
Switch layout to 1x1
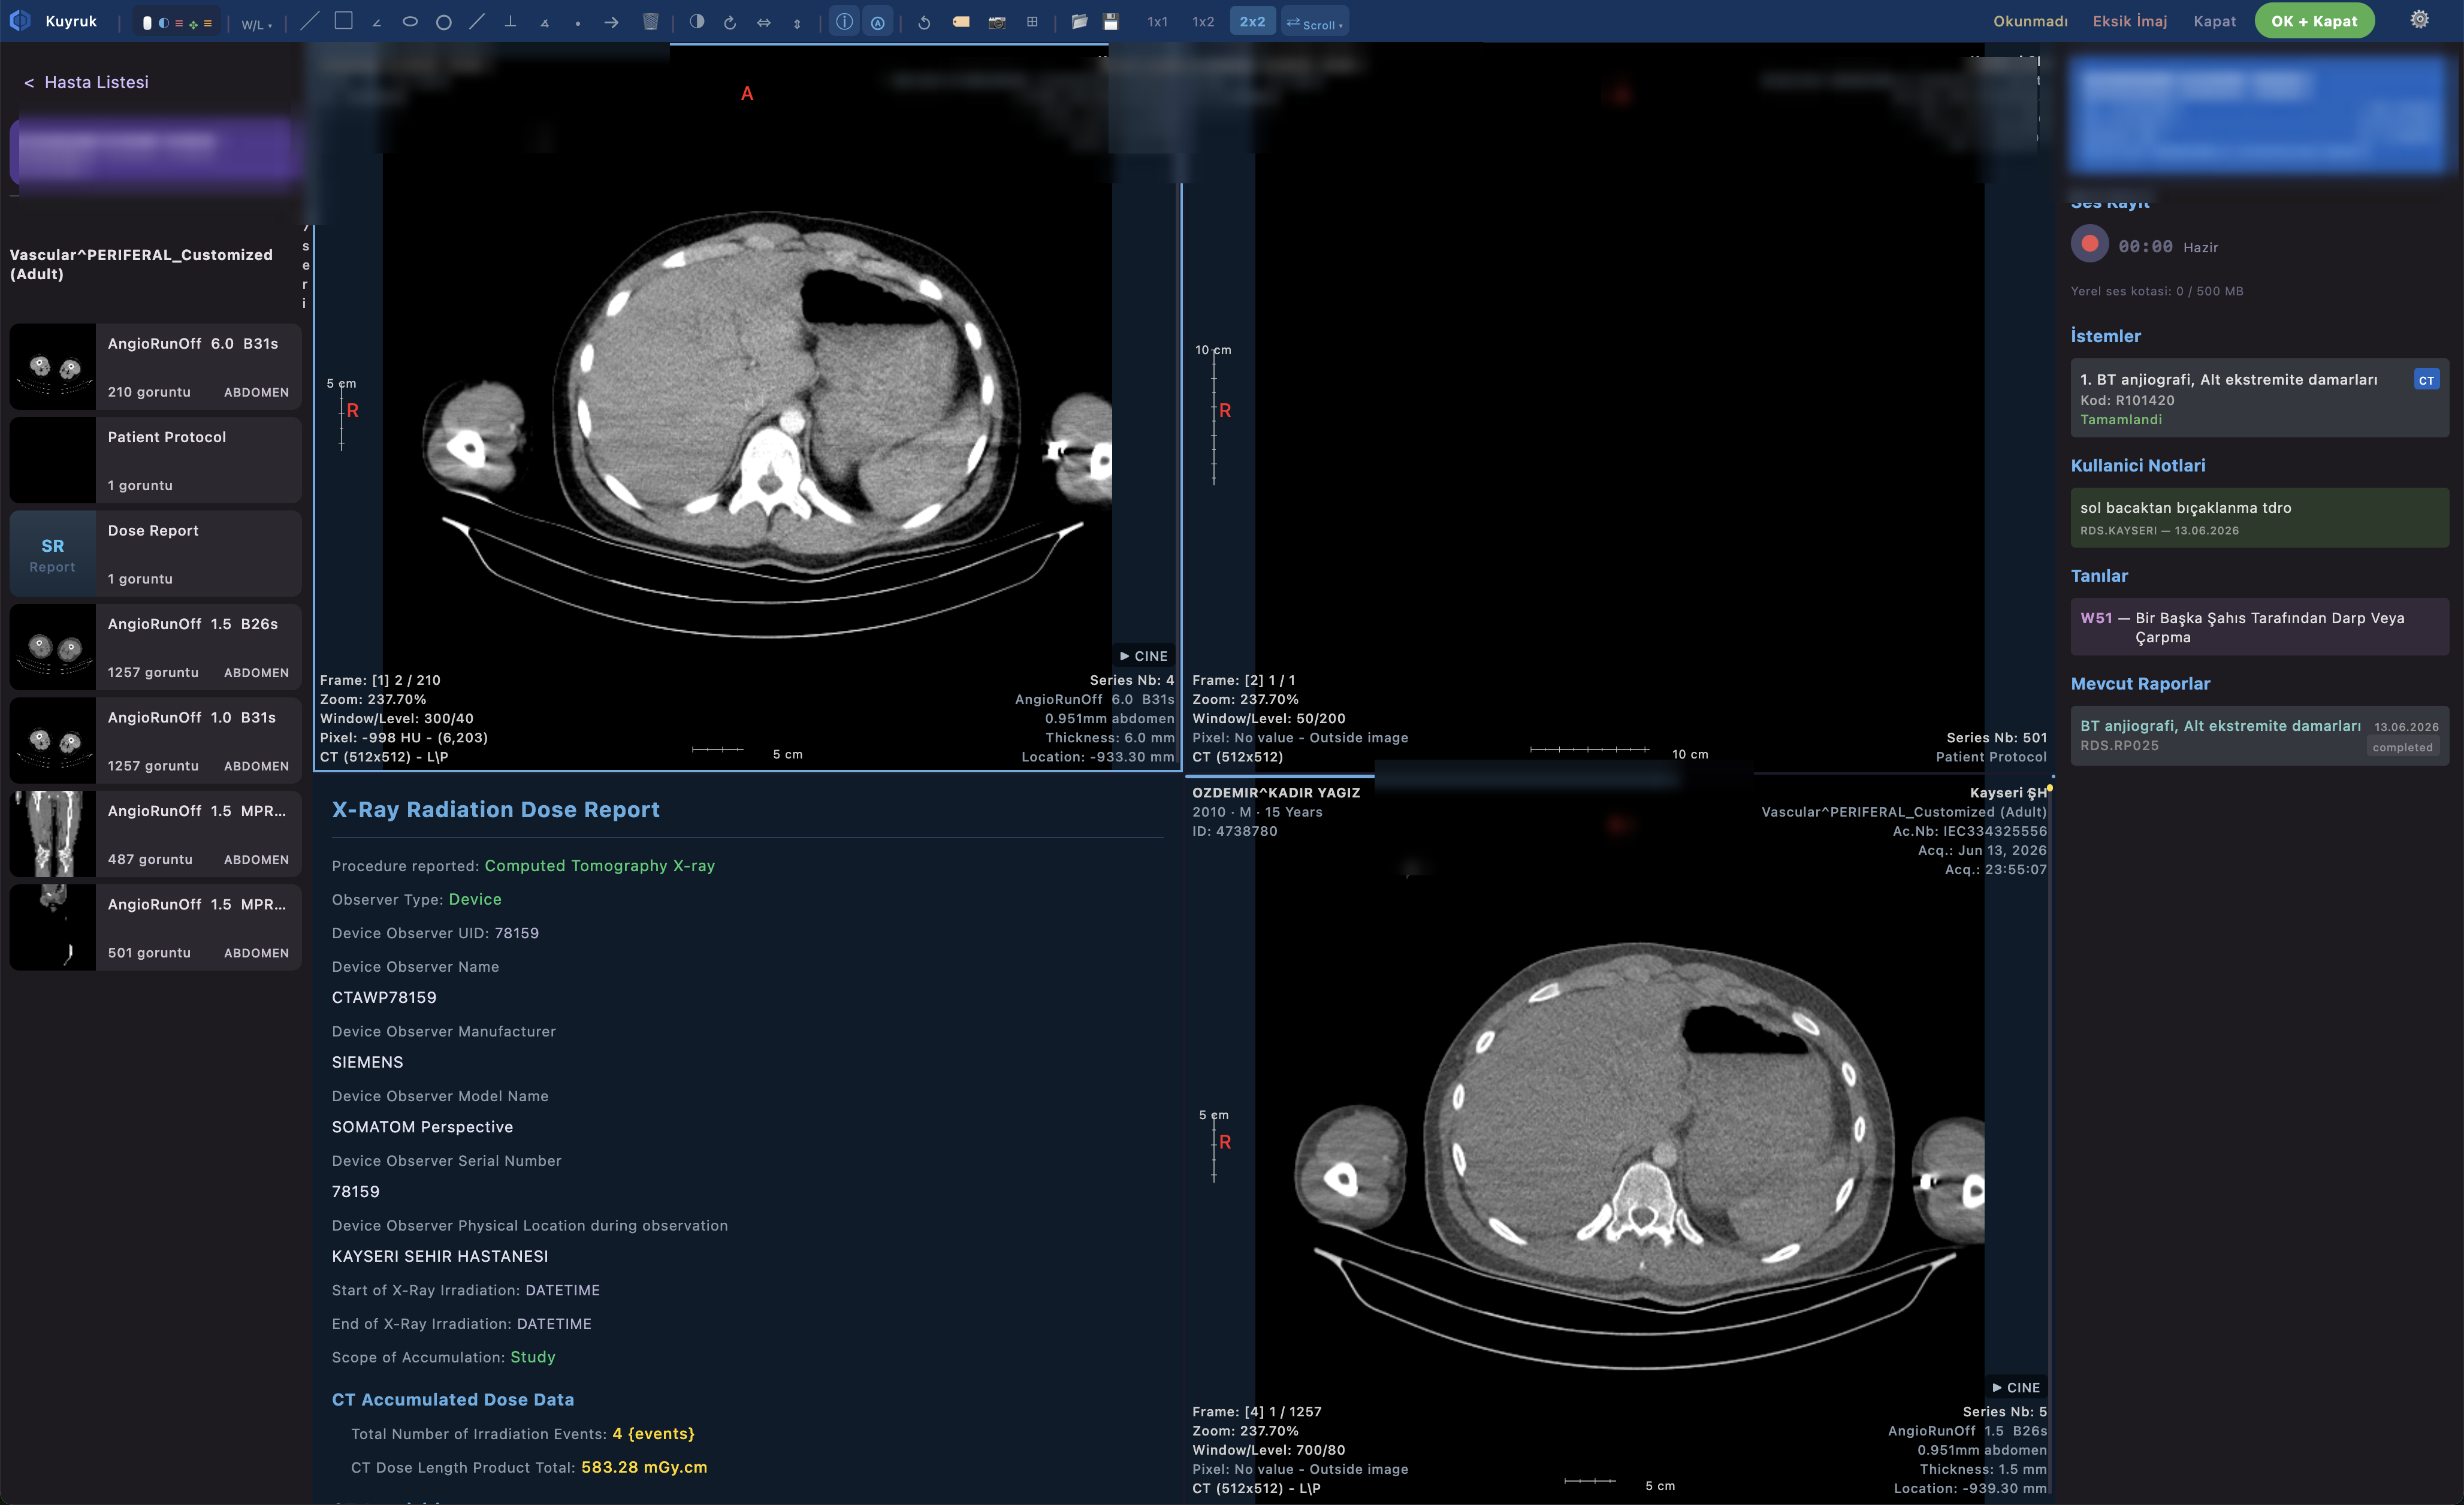click(x=1157, y=21)
